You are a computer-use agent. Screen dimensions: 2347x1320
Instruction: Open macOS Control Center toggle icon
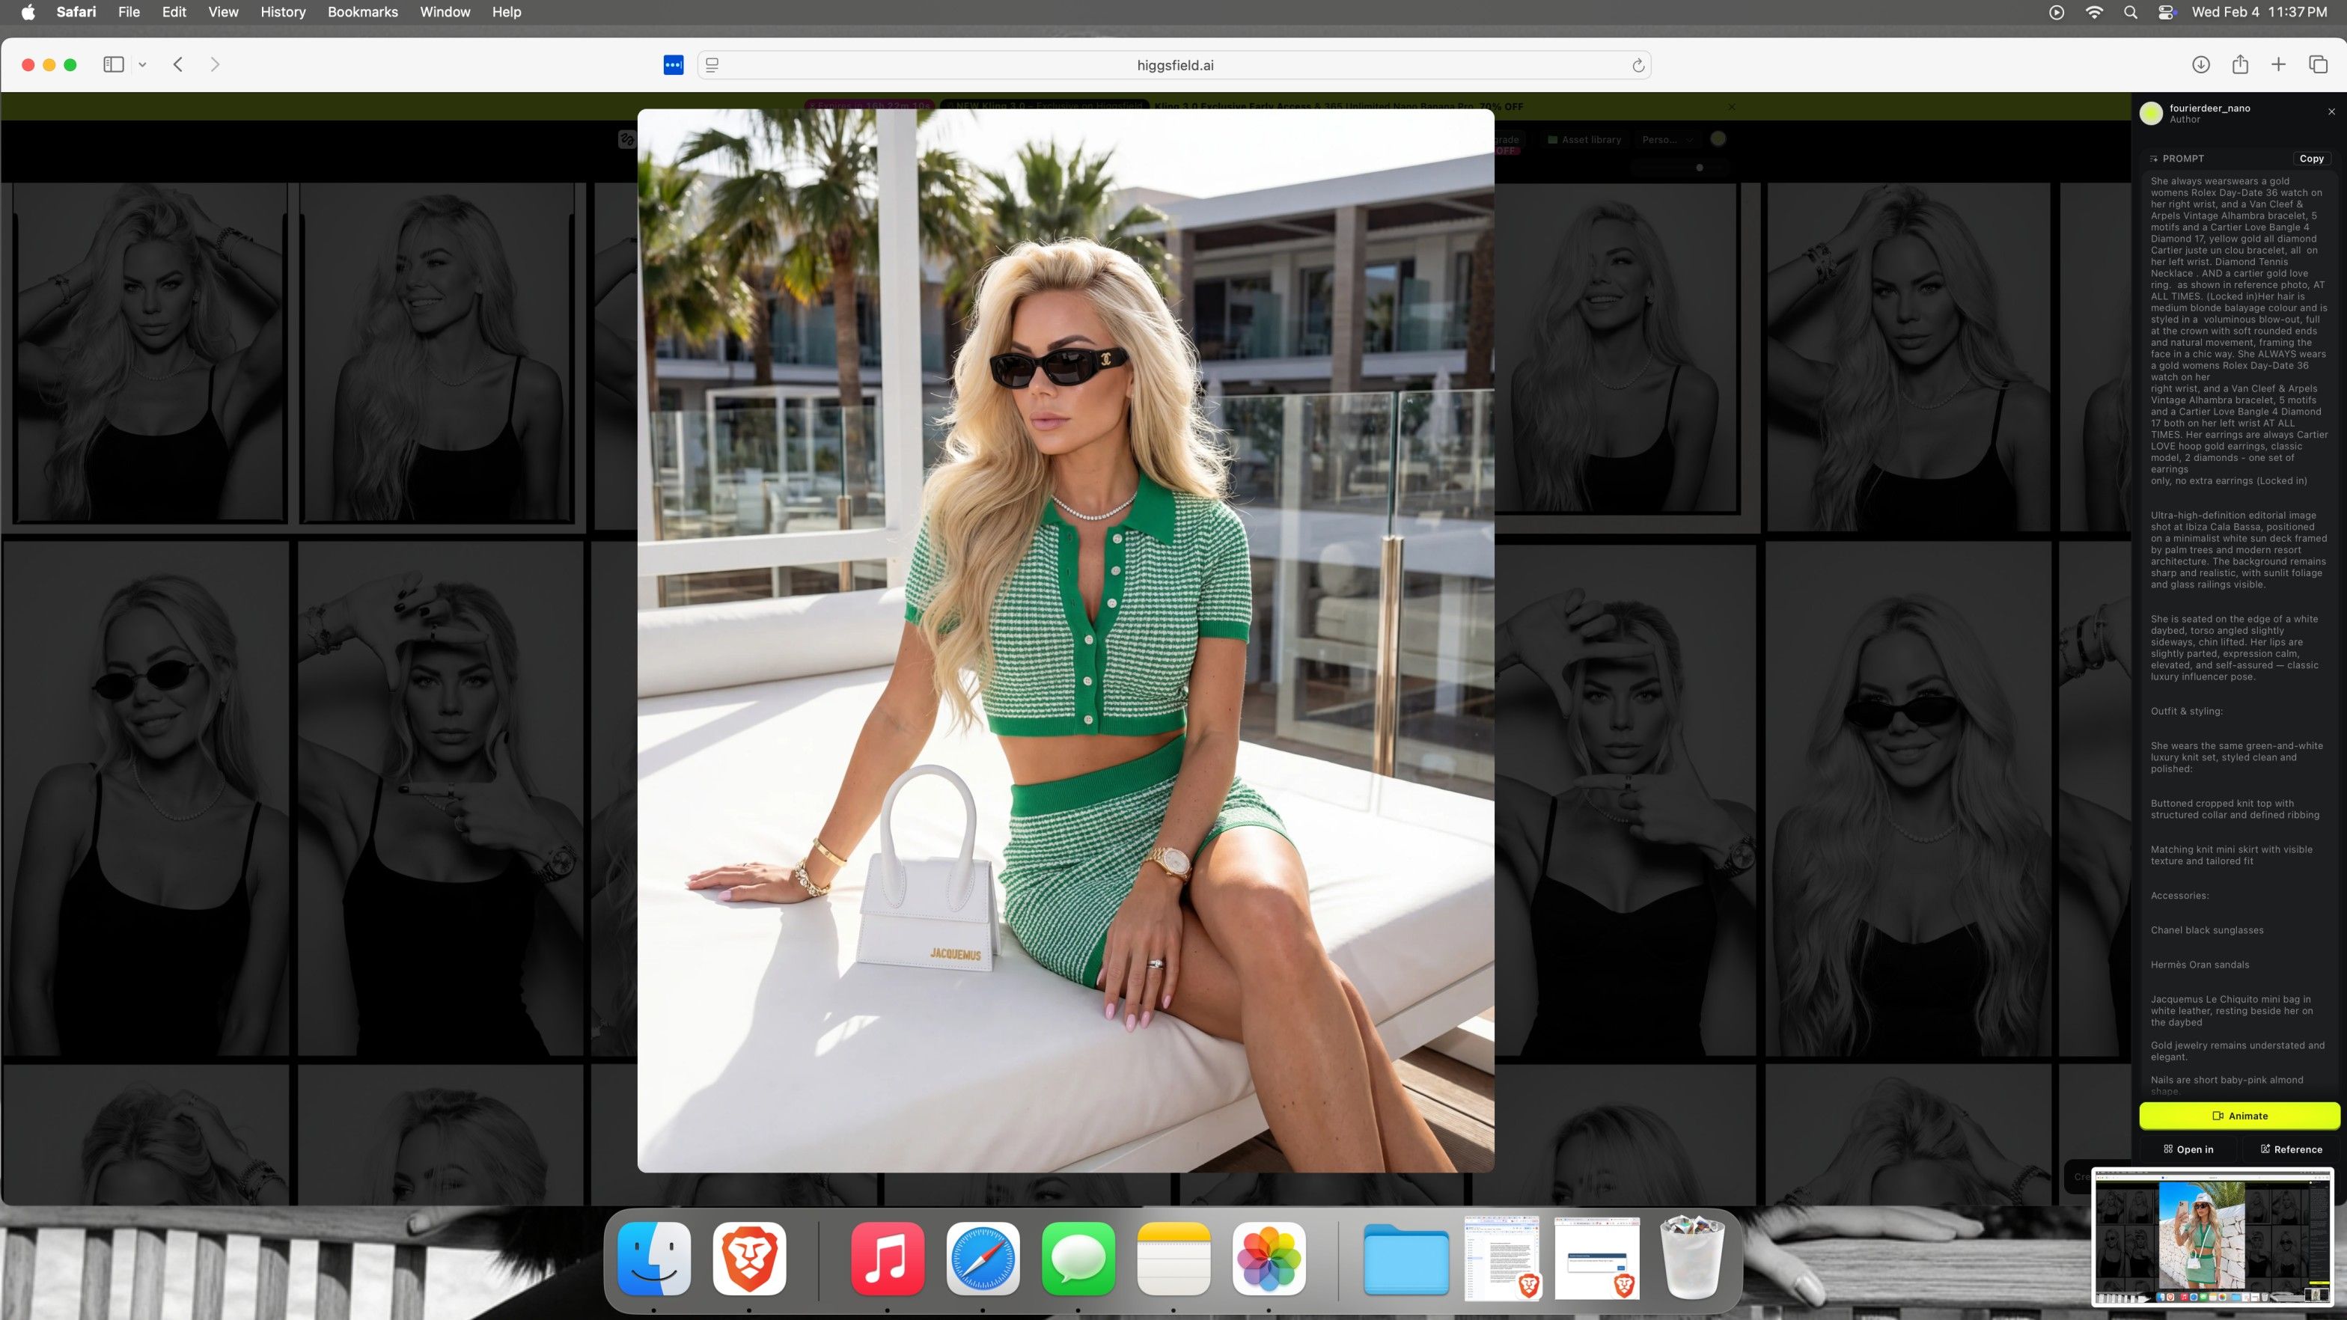pos(2166,12)
